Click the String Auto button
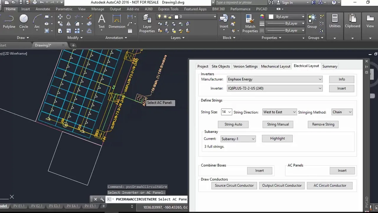Screen dimensions: 378x213 [233, 124]
